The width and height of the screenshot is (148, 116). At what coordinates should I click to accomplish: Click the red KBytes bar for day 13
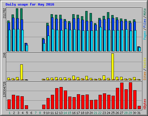click(61, 98)
